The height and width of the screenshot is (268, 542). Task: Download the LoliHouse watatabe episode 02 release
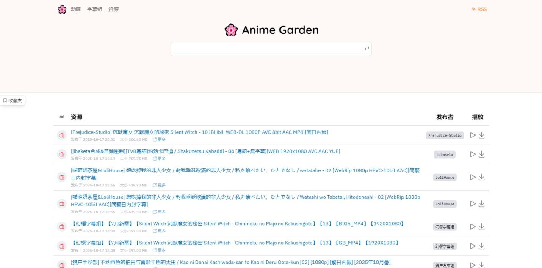pos(481,177)
